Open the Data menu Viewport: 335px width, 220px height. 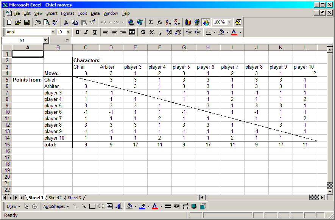(x=95, y=13)
